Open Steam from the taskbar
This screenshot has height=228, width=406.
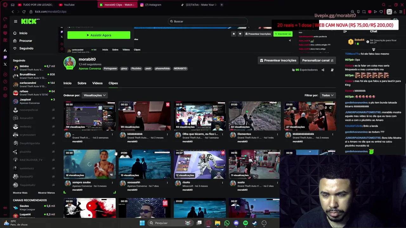point(255,223)
